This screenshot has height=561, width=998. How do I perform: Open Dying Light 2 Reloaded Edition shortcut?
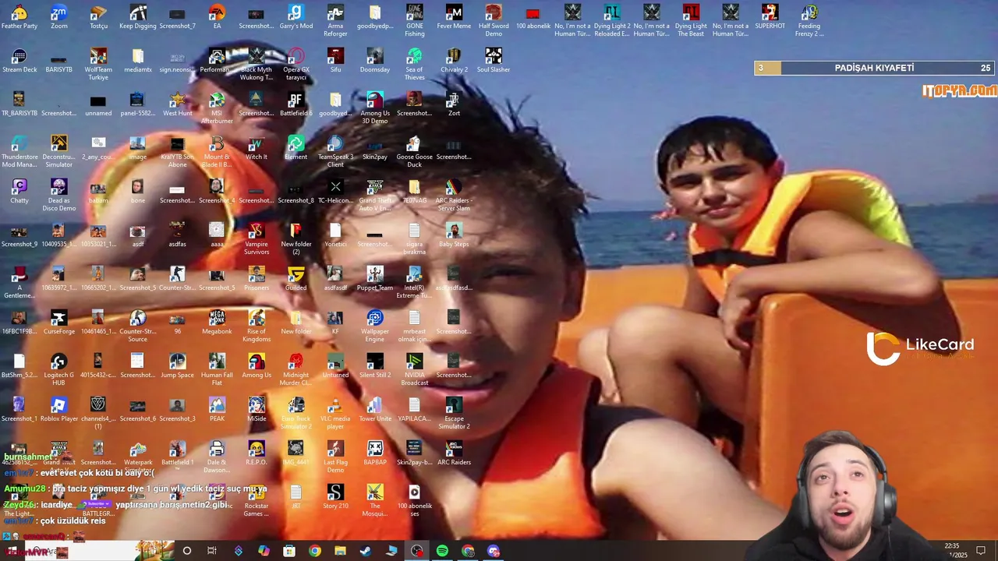(x=612, y=13)
